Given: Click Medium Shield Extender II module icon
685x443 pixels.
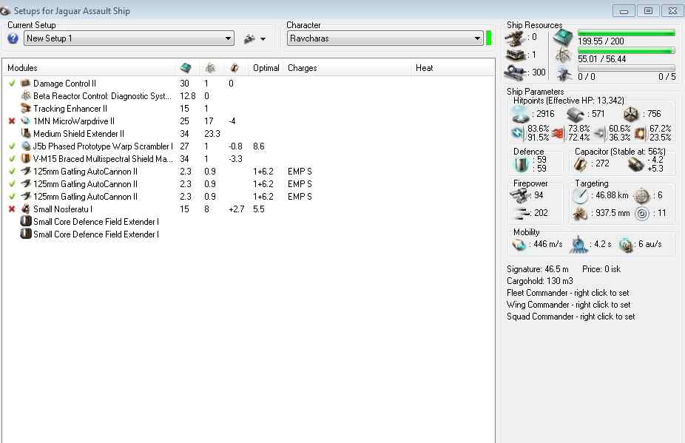Looking at the screenshot, I should pos(26,133).
